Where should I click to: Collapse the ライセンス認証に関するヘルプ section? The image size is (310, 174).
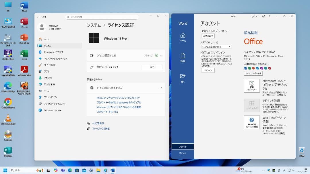coord(161,88)
